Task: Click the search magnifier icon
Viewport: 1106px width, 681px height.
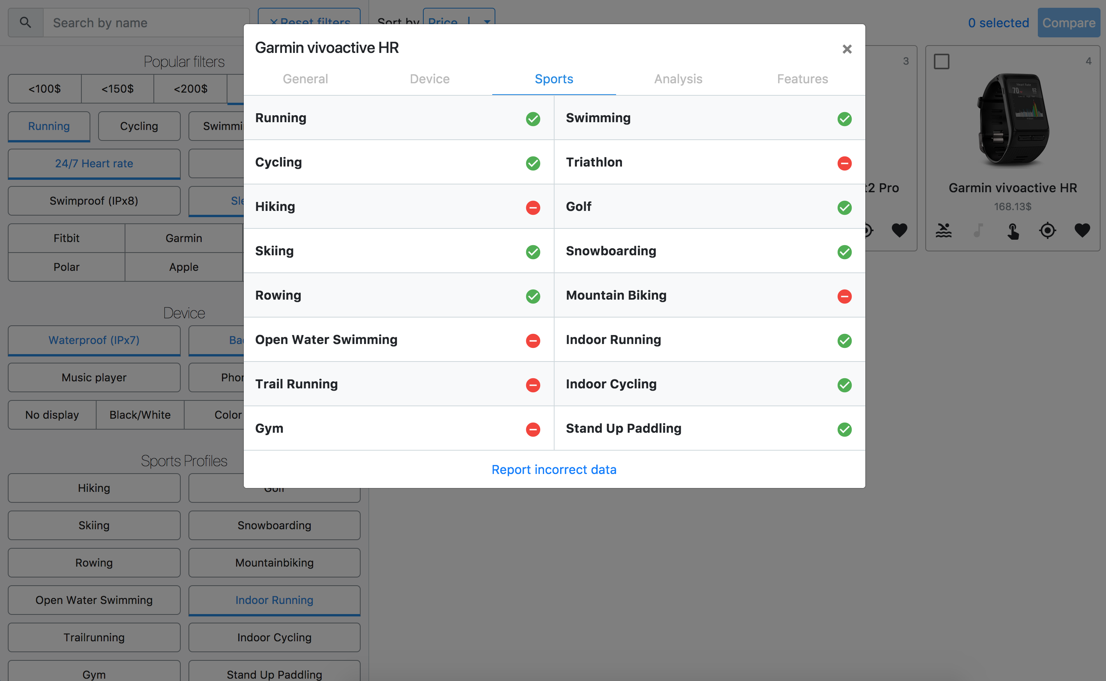Action: pos(25,22)
